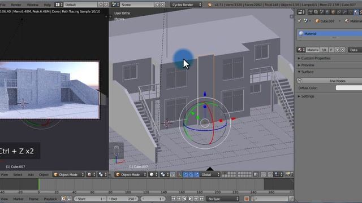Open Object Mode dropdown in main viewport

[x=131, y=174]
